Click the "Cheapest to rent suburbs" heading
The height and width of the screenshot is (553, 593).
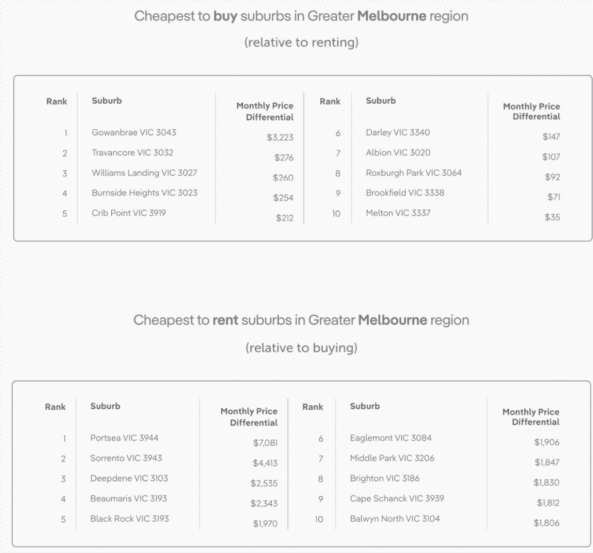click(301, 320)
